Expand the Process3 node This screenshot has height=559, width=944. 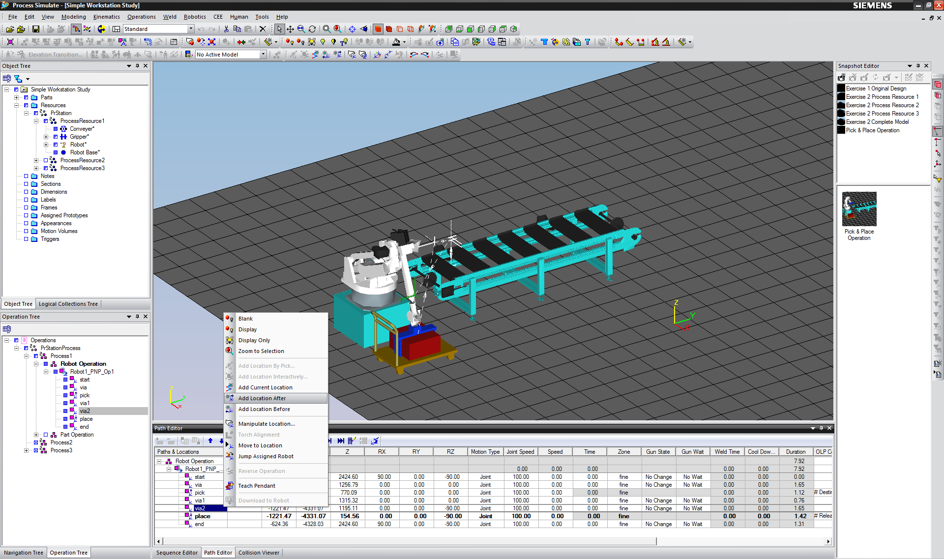26,450
